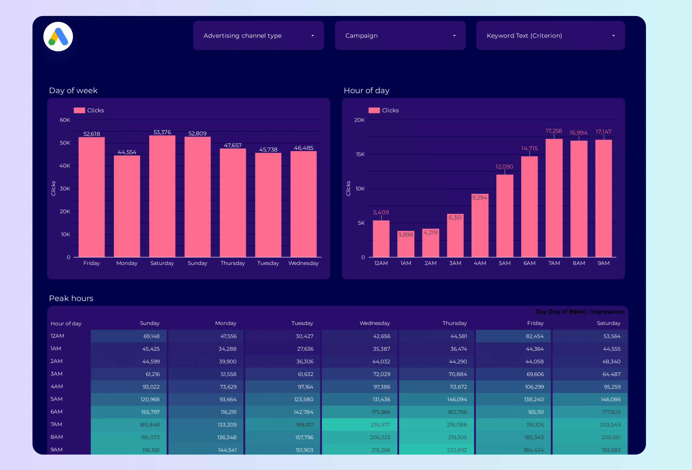The image size is (692, 470).
Task: Click the 7AM bar in Hour of day
Action: point(554,198)
